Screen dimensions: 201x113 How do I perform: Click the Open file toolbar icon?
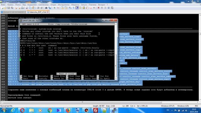pos(5,8)
